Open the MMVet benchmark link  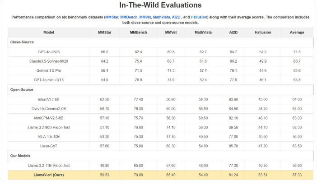[x=145, y=17]
